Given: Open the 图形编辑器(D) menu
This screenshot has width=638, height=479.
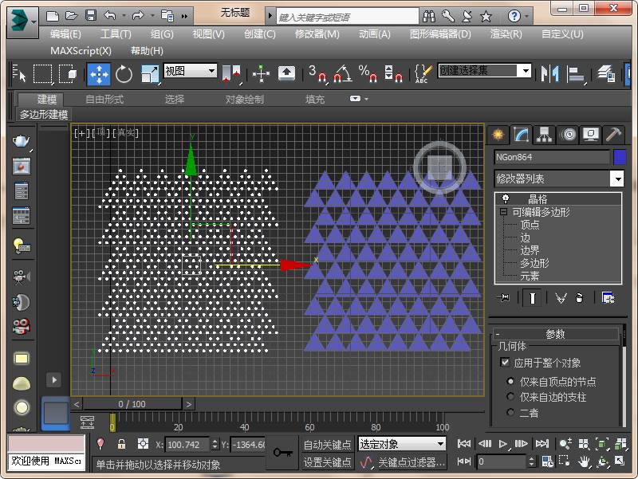Looking at the screenshot, I should 440,34.
